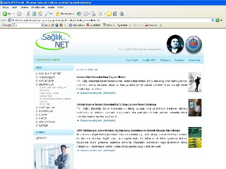This screenshot has height=169, width=226.
Task: Open Çerçeve İlkeler sidebar sub-item
Action: click(46, 96)
